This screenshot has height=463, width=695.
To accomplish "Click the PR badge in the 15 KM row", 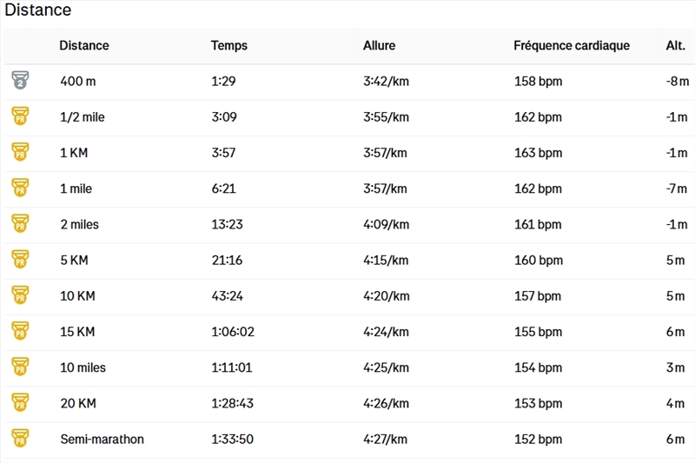I will (x=20, y=331).
